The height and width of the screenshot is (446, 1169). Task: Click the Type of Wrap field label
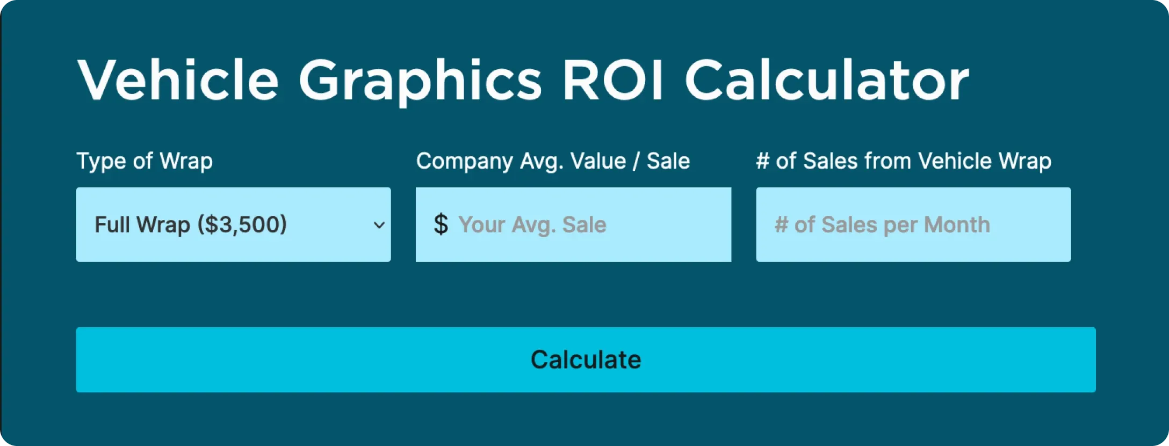[144, 160]
